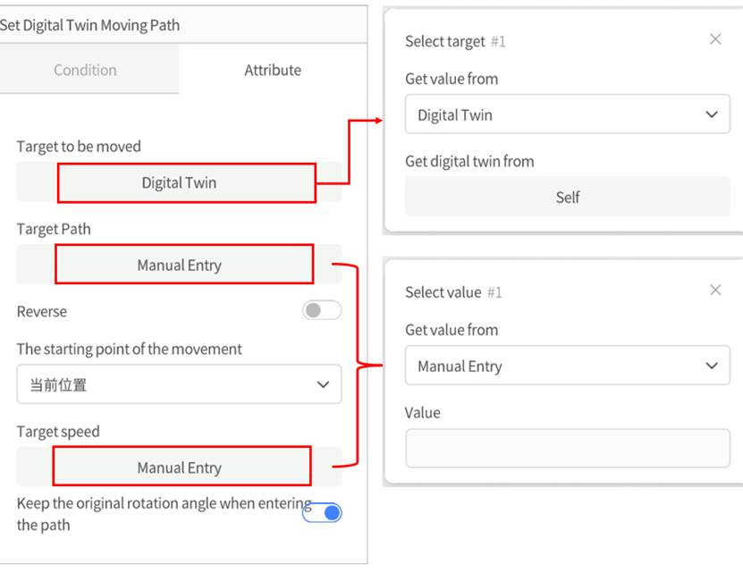Click Manual Entry under Target speed
This screenshot has width=743, height=573.
179,468
